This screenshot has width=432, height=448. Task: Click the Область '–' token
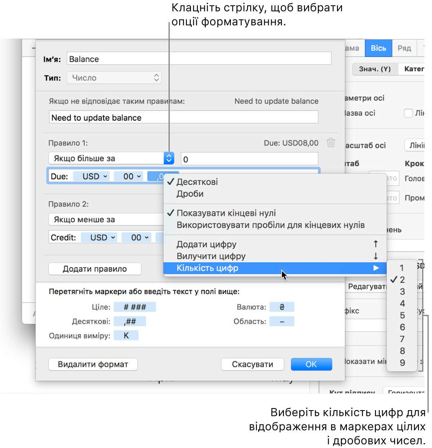coord(282,321)
